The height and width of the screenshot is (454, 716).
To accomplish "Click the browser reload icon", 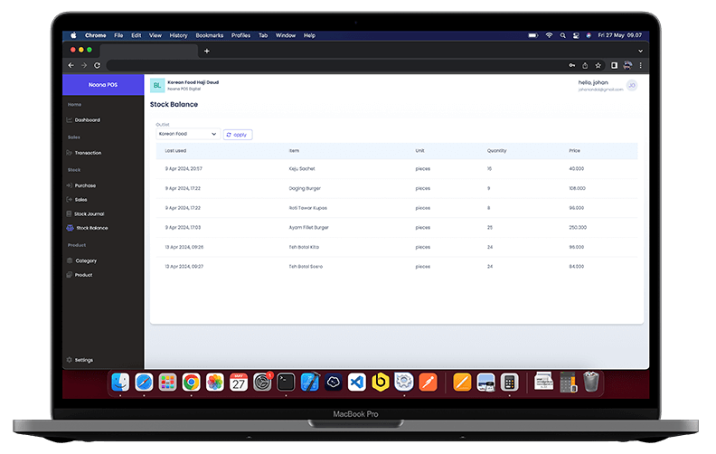I will [97, 65].
